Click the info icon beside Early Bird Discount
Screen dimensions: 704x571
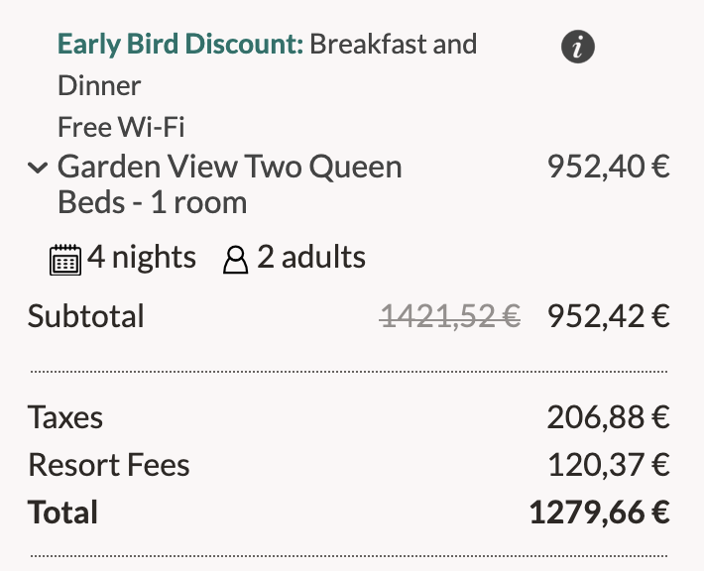578,47
